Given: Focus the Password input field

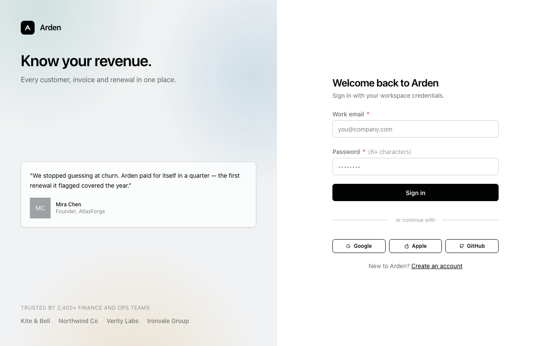Looking at the screenshot, I should (x=415, y=167).
